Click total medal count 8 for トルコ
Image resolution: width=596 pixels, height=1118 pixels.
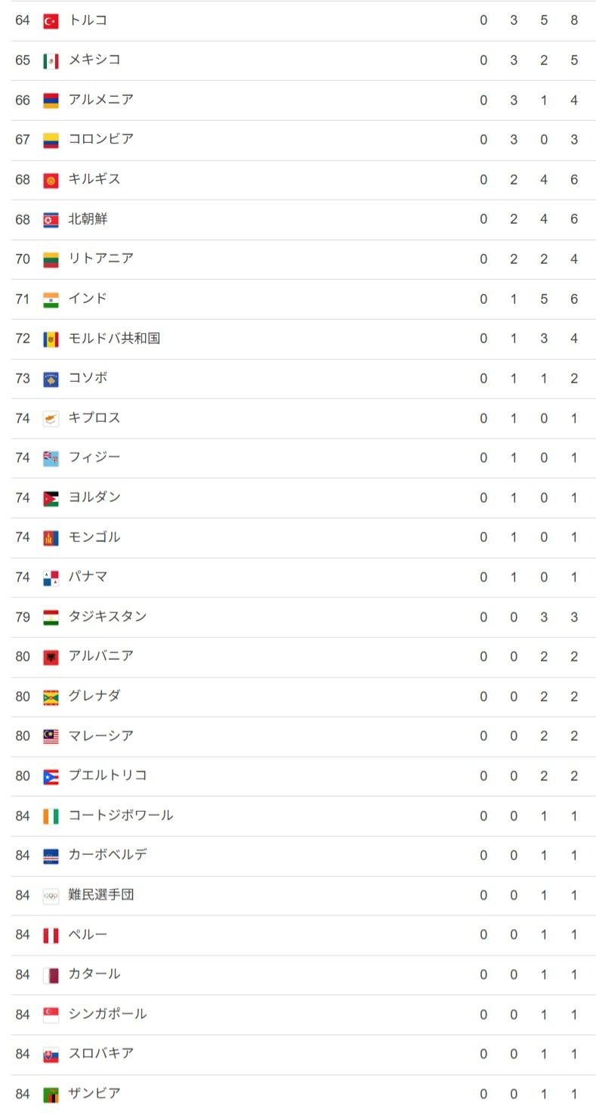tap(574, 20)
